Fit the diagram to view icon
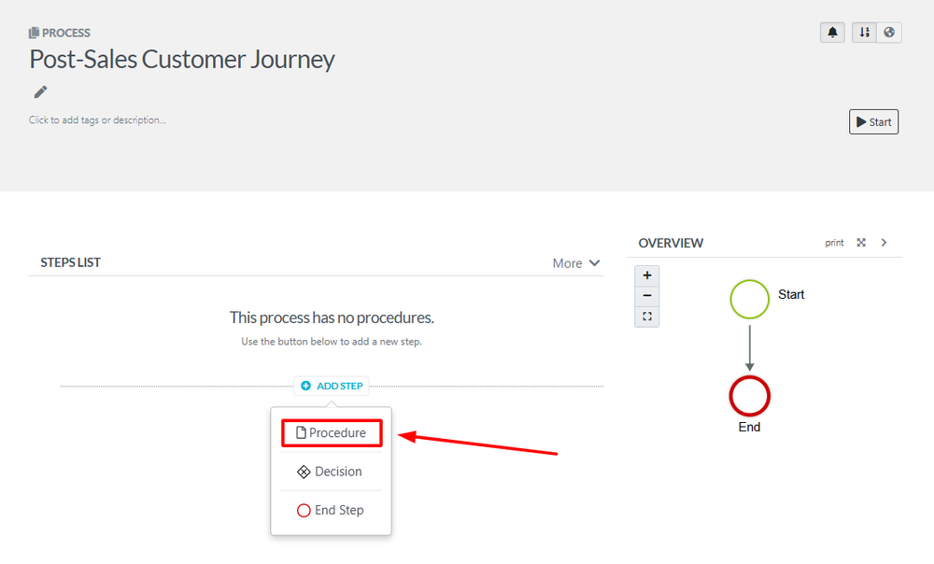Screen dimensions: 934x564 [x=646, y=317]
